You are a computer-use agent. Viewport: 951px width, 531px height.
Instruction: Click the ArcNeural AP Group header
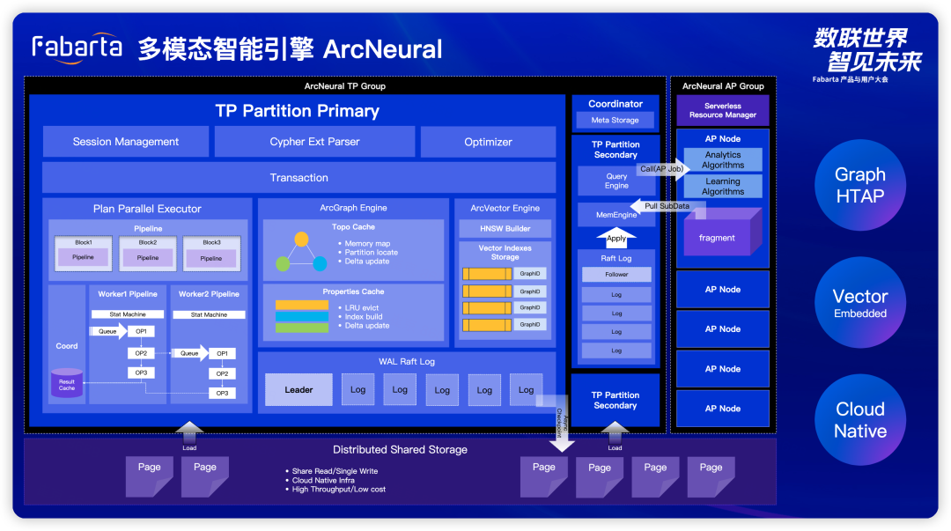pyautogui.click(x=723, y=86)
